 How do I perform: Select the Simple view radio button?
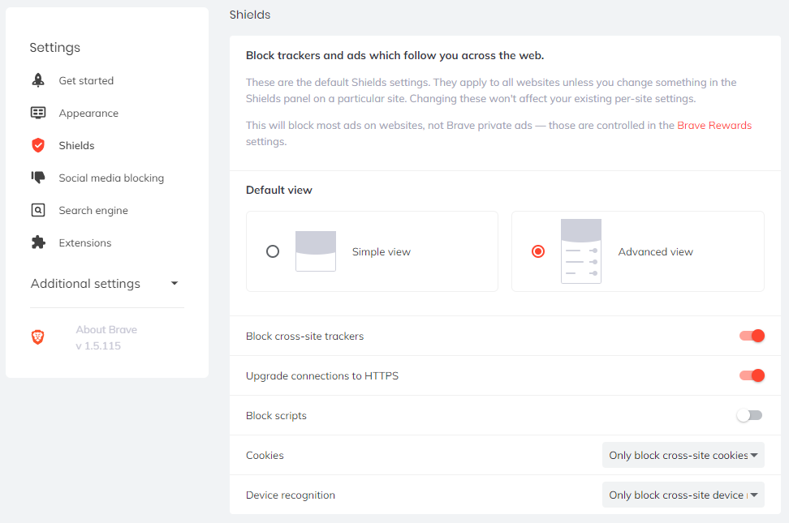pos(273,251)
